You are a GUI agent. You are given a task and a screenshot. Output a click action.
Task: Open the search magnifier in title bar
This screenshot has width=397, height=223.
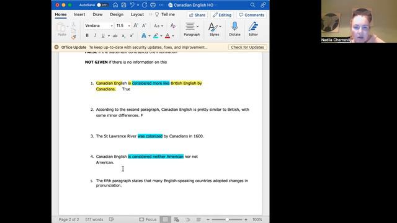pyautogui.click(x=252, y=5)
